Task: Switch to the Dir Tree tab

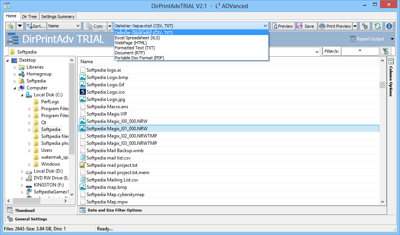Action: coord(29,17)
